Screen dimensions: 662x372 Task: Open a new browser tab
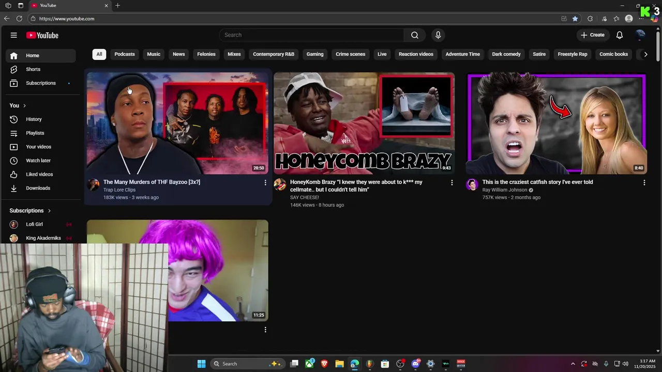click(117, 5)
